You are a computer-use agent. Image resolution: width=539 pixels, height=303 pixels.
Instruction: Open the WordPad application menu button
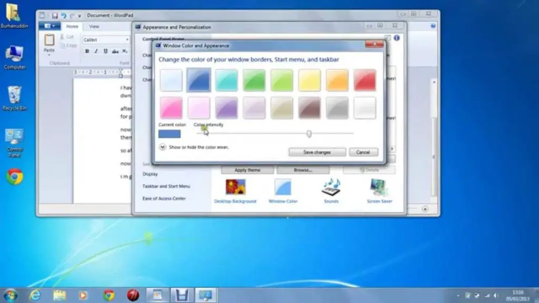[49, 26]
